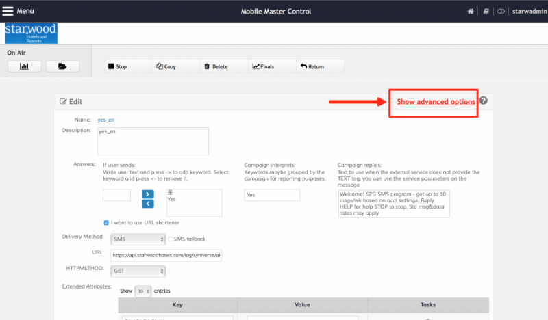Click the home icon in header
The width and height of the screenshot is (548, 320).
471,12
